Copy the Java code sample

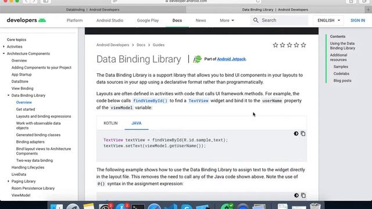[303, 134]
